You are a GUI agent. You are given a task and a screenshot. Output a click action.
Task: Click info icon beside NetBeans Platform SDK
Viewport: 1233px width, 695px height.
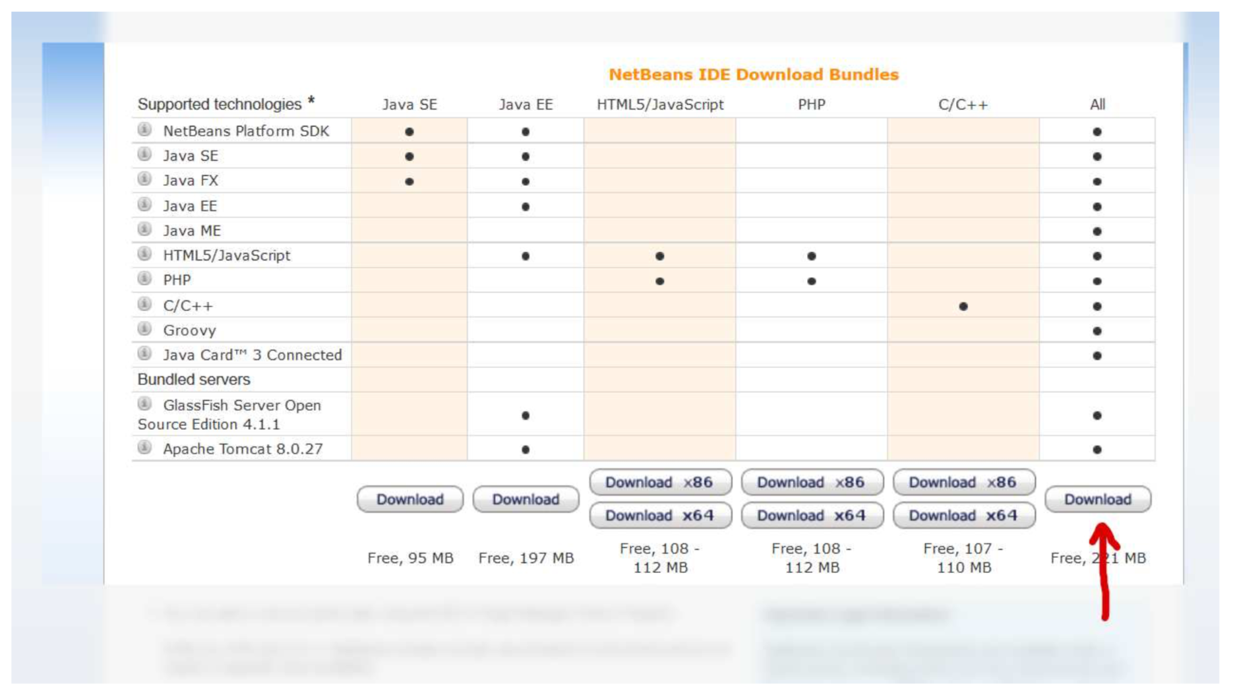click(x=144, y=129)
